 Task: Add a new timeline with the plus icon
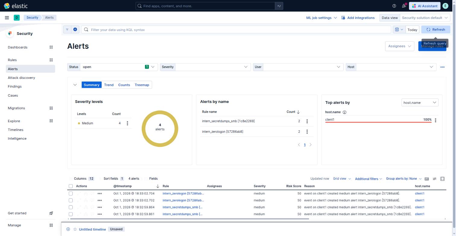pos(68,229)
